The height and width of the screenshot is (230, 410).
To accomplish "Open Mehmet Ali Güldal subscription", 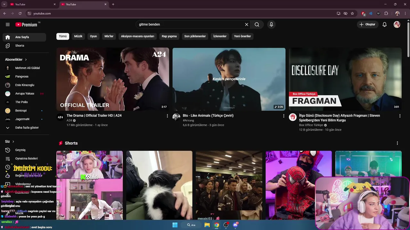I will click(24, 68).
